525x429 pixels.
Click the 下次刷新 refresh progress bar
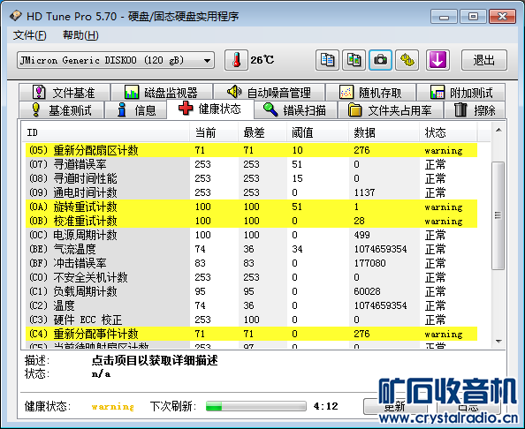[x=256, y=406]
